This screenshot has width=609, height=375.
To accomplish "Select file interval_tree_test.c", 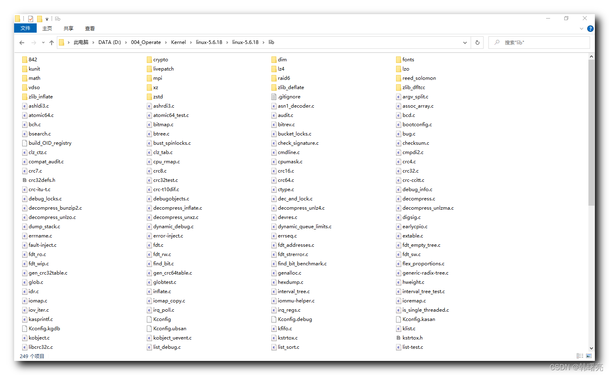I will [423, 292].
